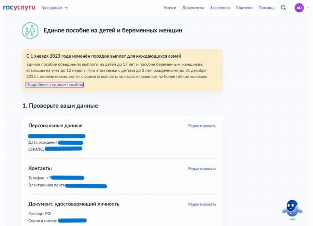Open the Помощь menu item
The height and width of the screenshot is (226, 313).
pos(266,8)
